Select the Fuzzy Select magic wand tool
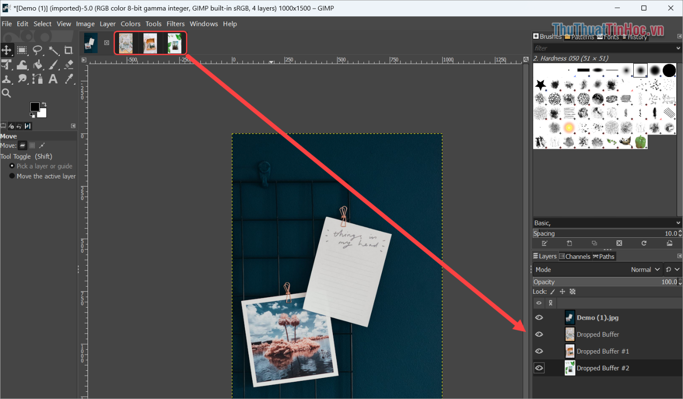 click(x=54, y=50)
